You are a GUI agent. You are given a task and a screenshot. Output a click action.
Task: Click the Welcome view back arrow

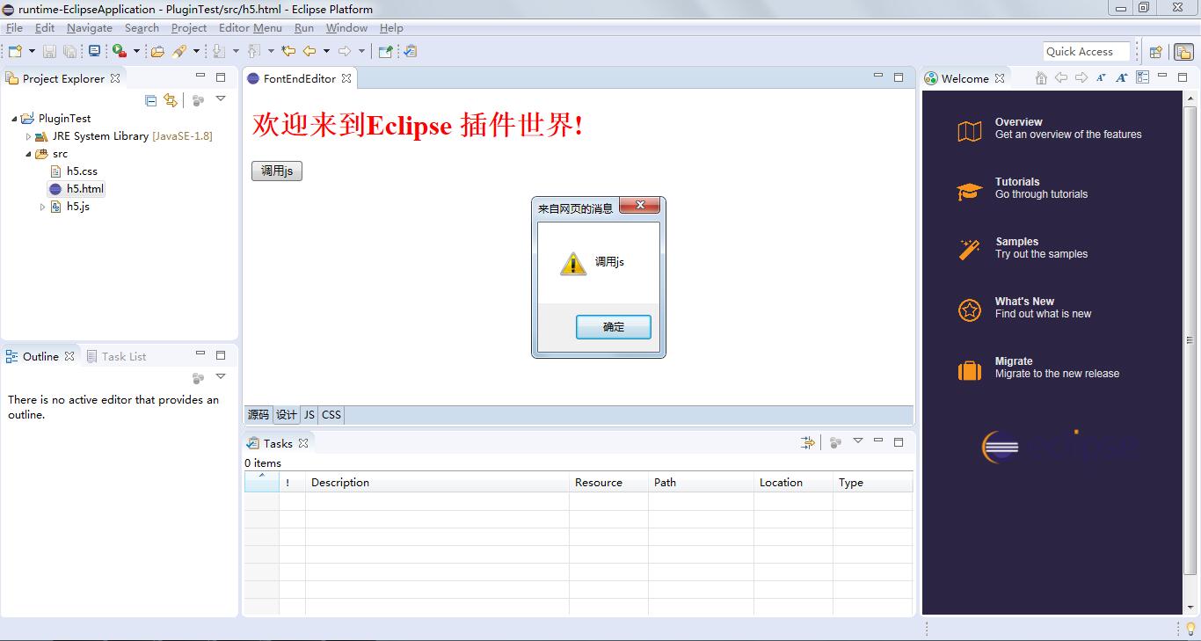click(1061, 78)
